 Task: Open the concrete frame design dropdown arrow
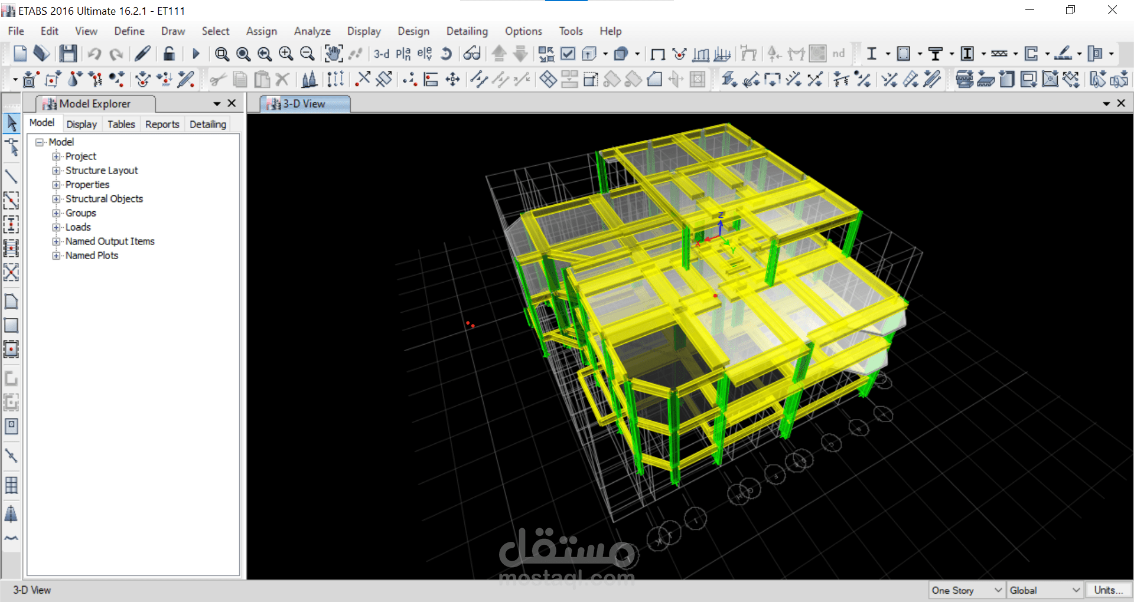coord(920,54)
